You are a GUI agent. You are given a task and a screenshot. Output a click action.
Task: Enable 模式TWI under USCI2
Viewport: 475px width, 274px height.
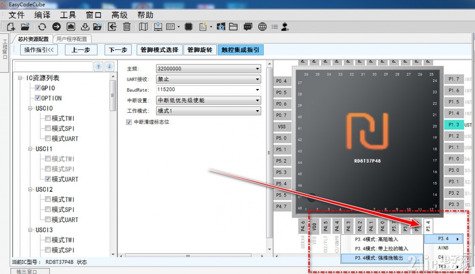click(48, 199)
